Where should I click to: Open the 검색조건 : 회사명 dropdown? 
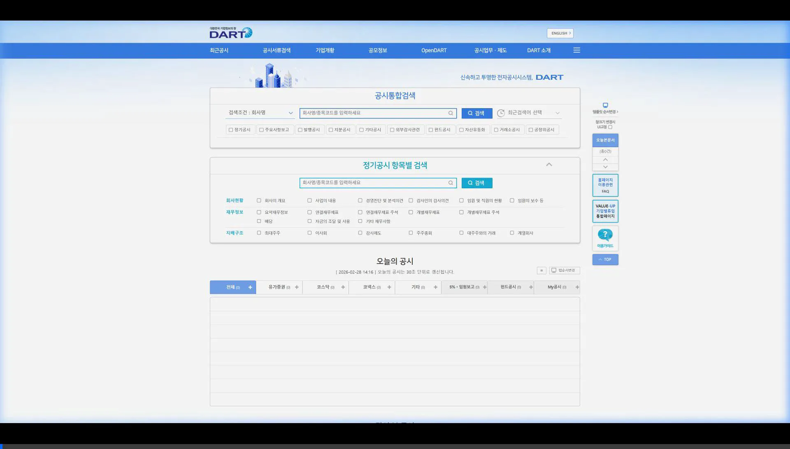[x=260, y=113]
